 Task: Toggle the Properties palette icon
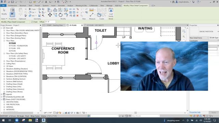pos(12,15)
